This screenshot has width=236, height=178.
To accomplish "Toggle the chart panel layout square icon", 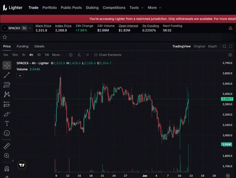I will (225, 46).
